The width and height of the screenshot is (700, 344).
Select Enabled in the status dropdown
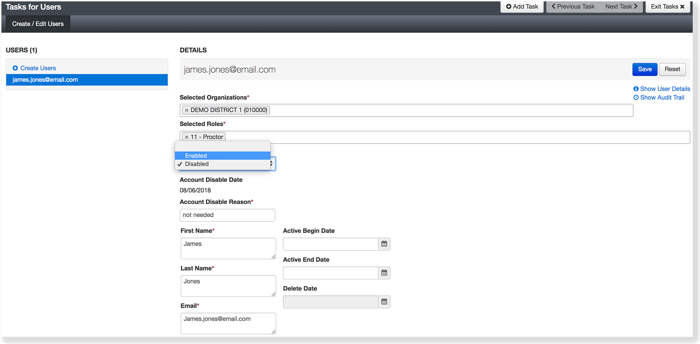(x=222, y=156)
